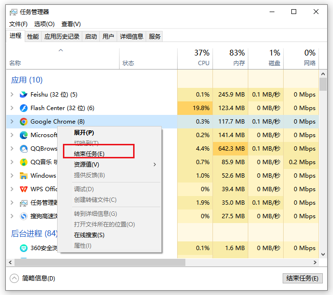Switch to the 详细信息 tab
The width and height of the screenshot is (333, 295).
[x=132, y=36]
